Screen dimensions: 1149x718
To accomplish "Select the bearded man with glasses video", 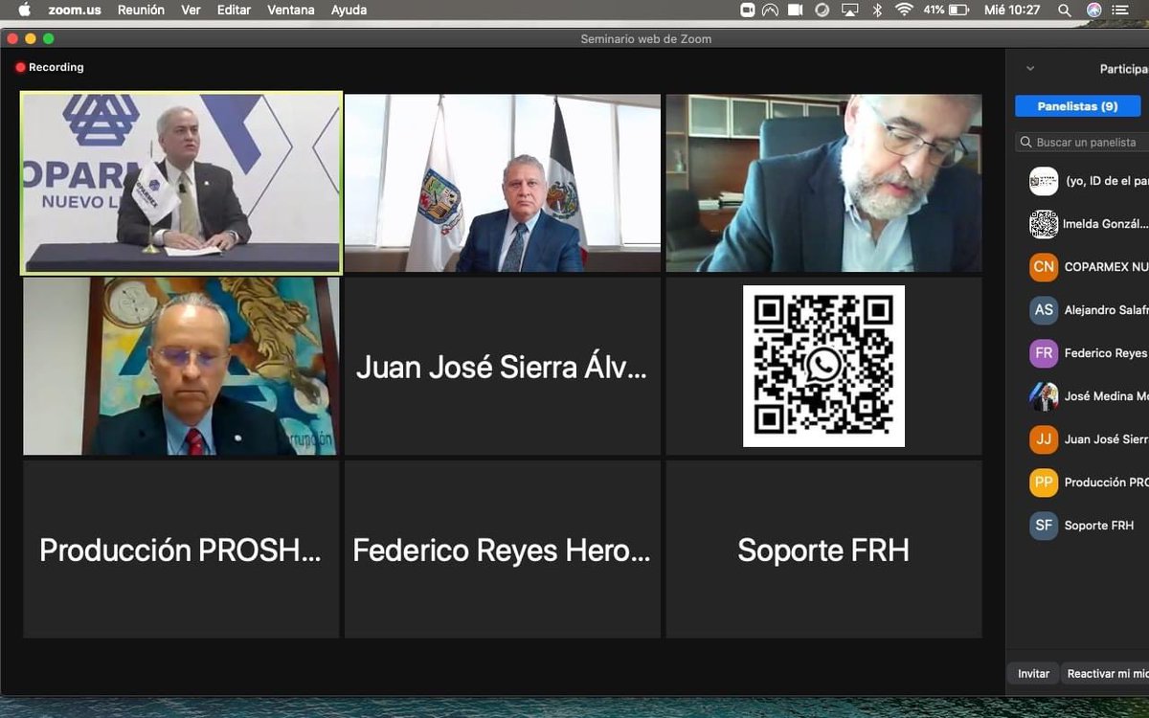I will pos(824,183).
